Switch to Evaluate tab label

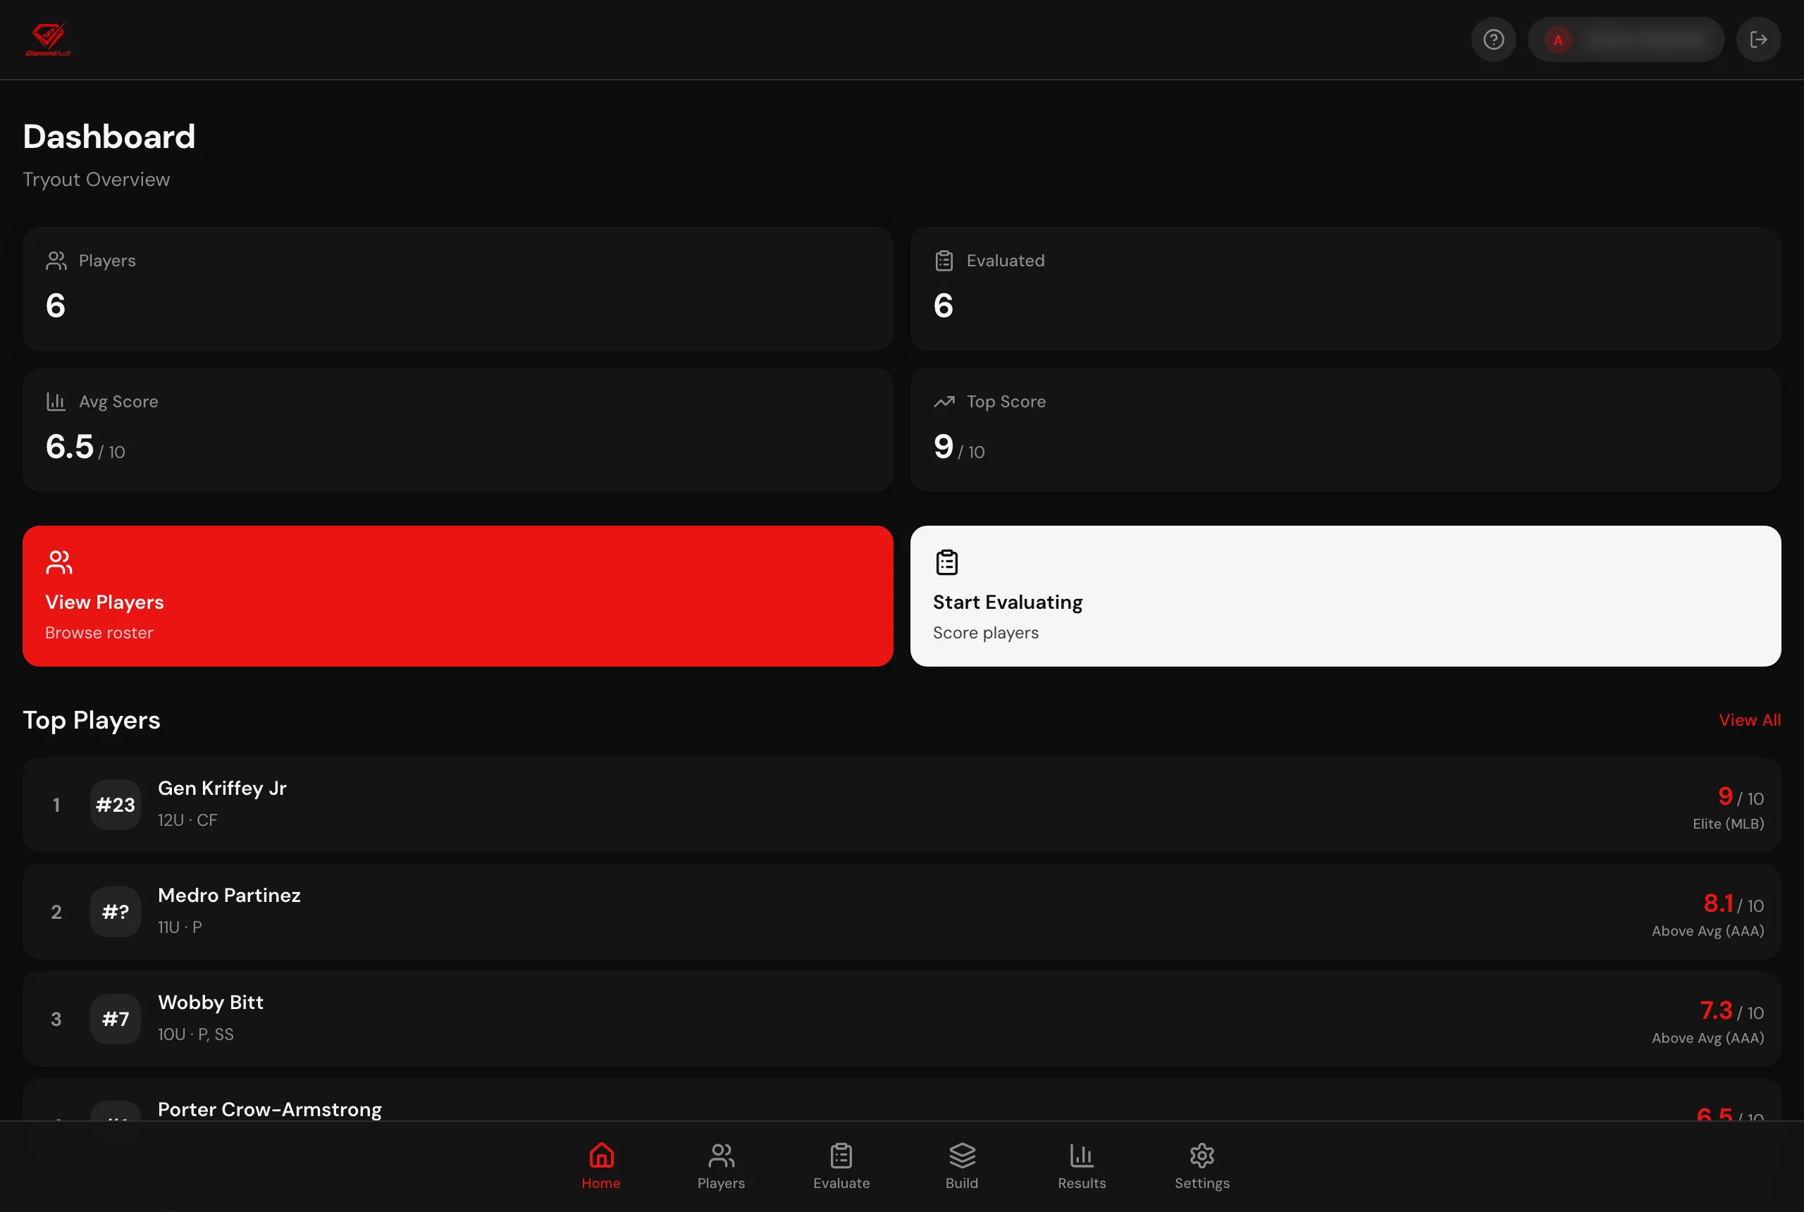[x=841, y=1183]
